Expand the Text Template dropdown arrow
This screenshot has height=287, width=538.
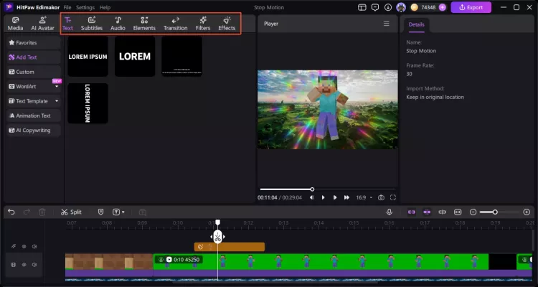57,101
